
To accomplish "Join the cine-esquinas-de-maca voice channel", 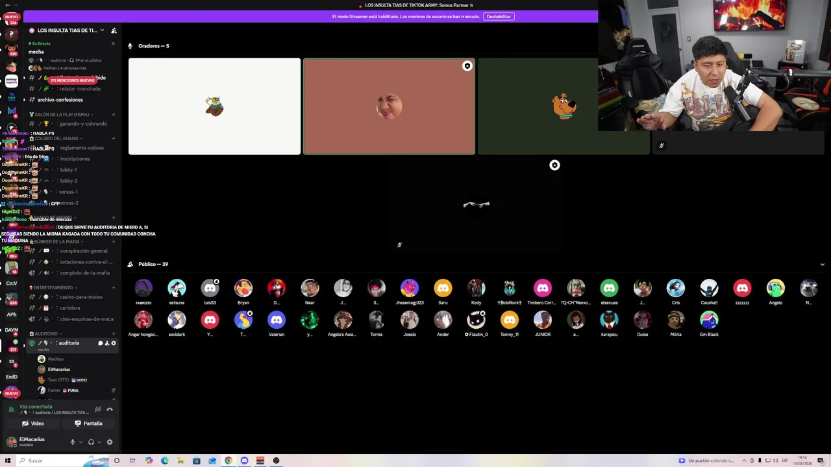I will (x=71, y=319).
